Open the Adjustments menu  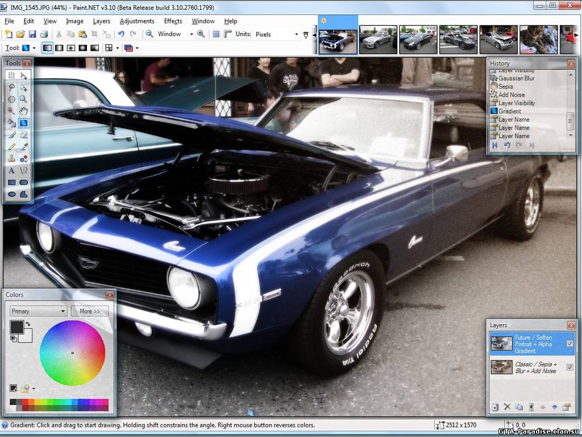[137, 21]
